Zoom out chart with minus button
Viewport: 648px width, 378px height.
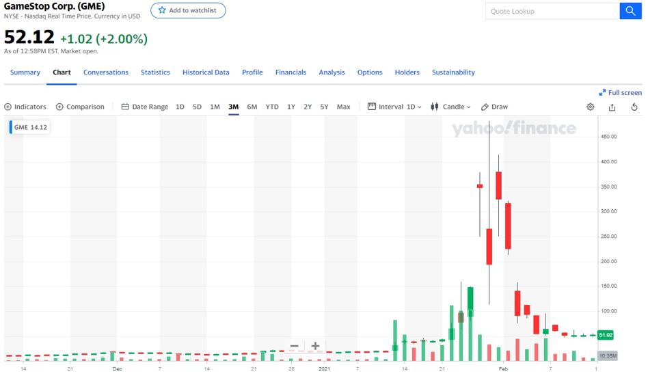click(294, 346)
